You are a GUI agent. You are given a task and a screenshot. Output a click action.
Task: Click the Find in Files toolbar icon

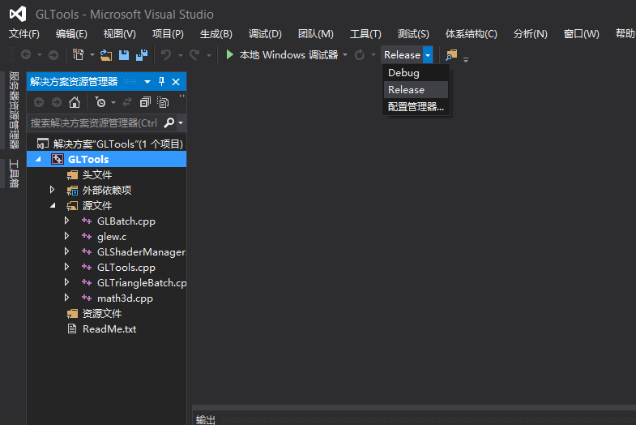point(451,55)
